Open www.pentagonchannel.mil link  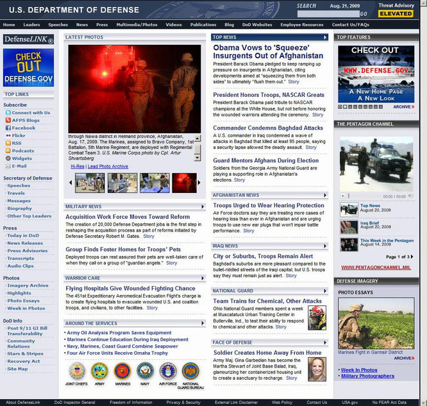tap(376, 267)
